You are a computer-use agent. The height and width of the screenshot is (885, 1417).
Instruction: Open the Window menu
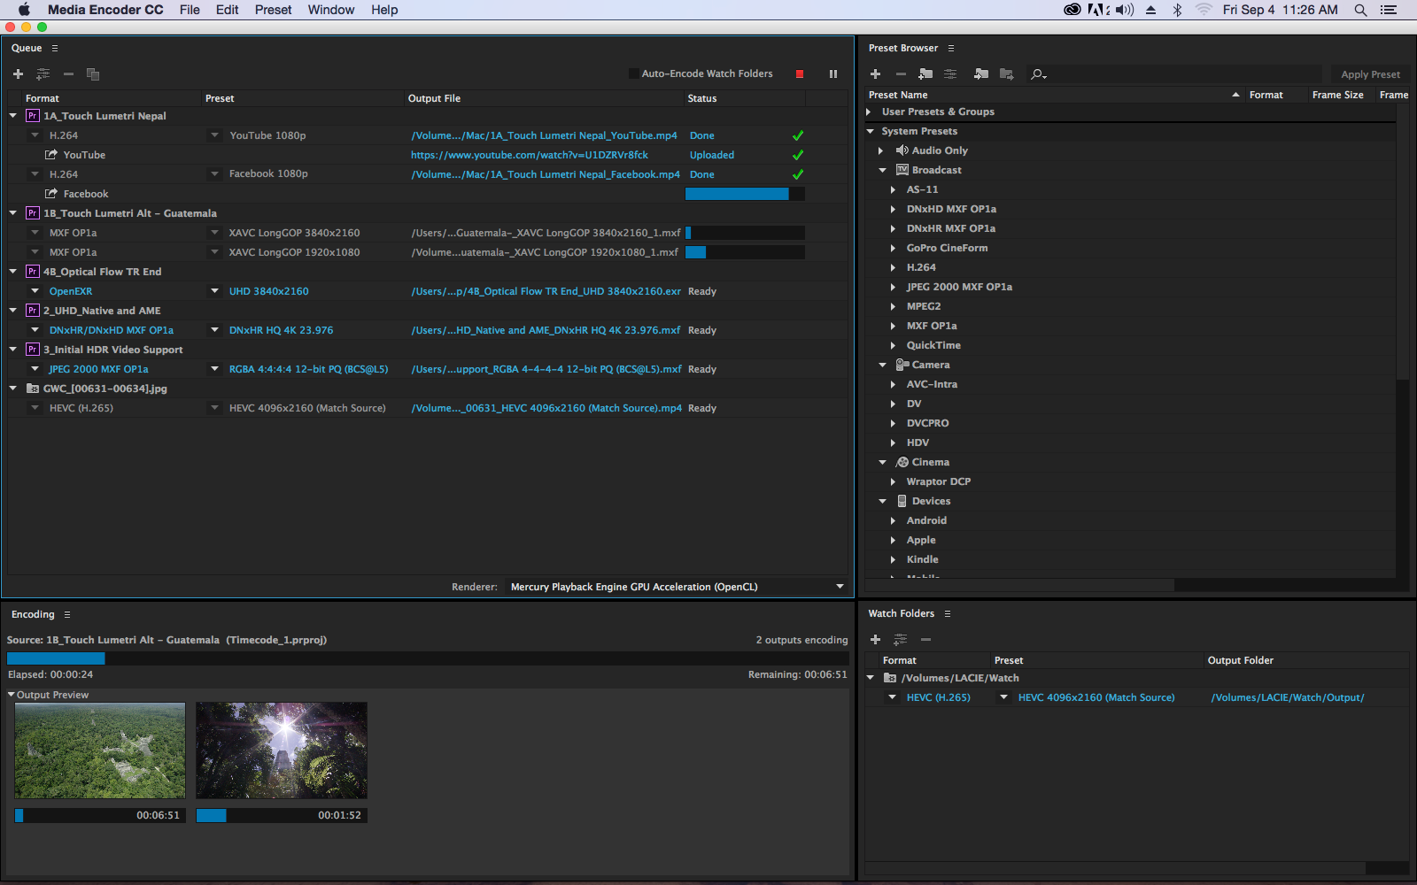[331, 10]
